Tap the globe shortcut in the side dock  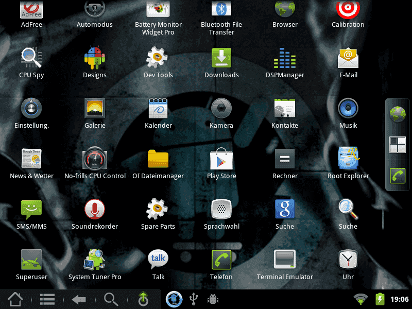tap(397, 114)
